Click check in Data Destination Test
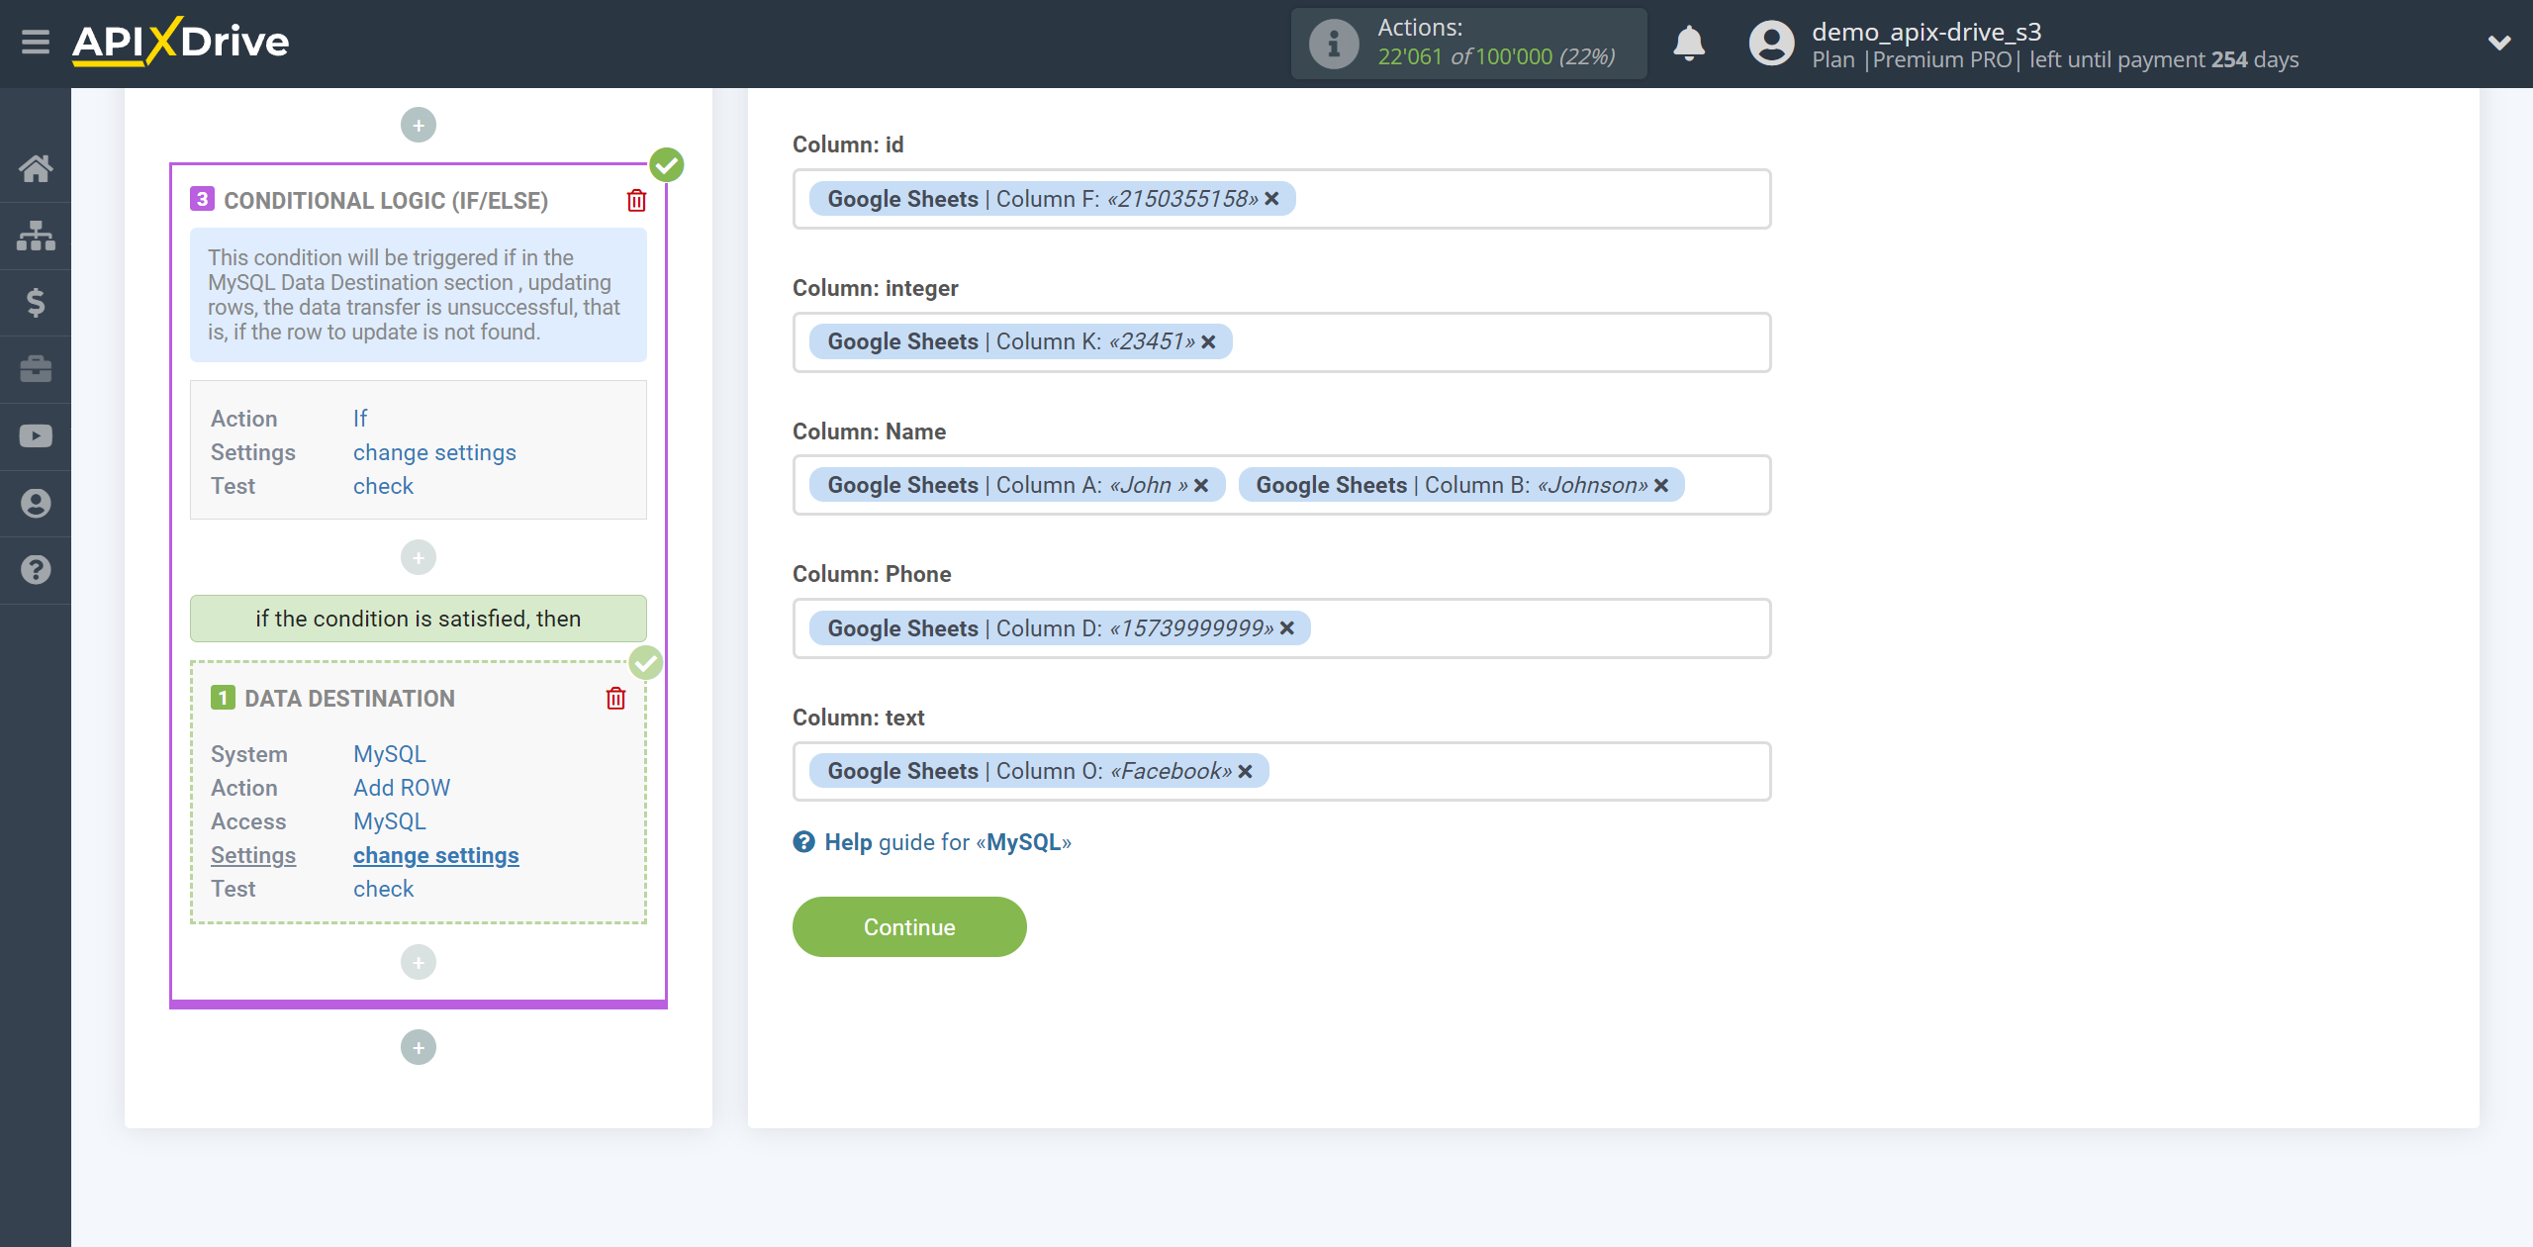This screenshot has width=2533, height=1247. [383, 889]
